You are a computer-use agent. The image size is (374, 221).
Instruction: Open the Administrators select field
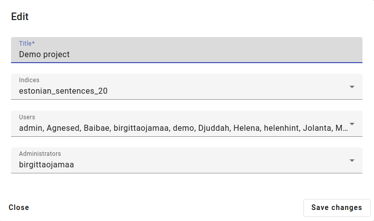pos(187,160)
